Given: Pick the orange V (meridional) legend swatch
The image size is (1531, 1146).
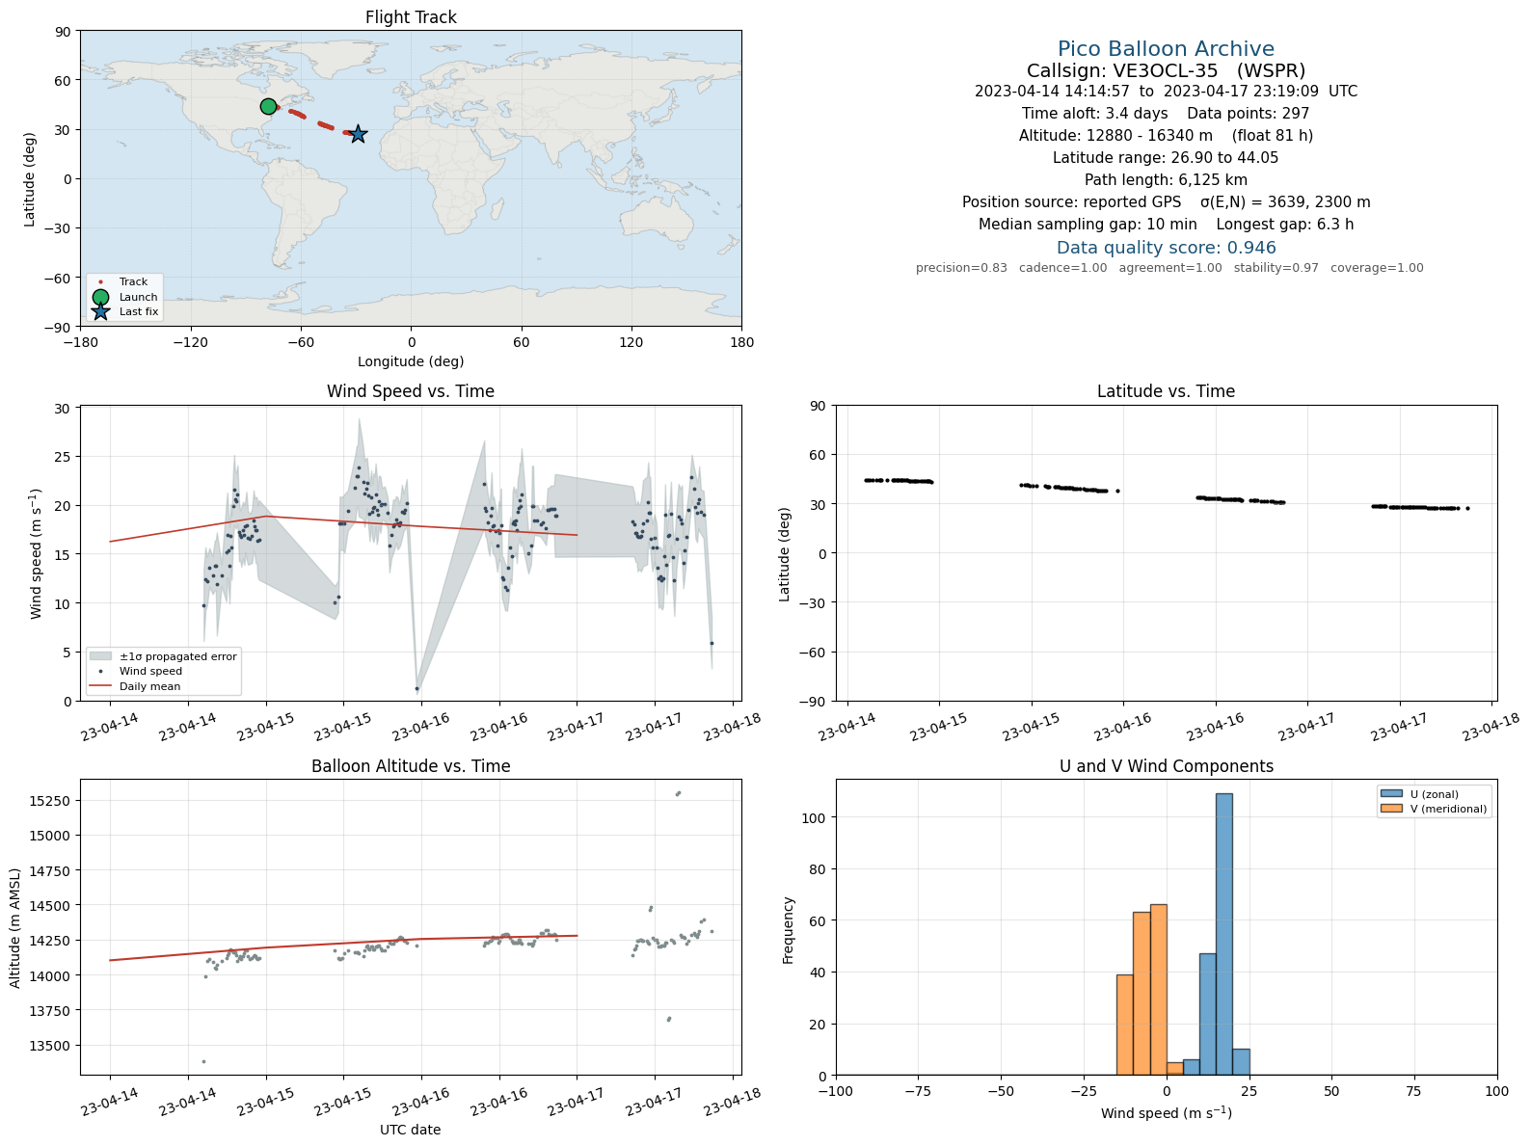Looking at the screenshot, I should 1391,809.
